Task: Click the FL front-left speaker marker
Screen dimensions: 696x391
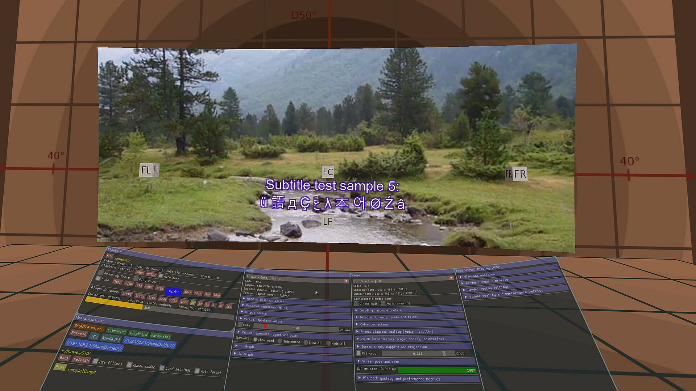Action: click(146, 170)
